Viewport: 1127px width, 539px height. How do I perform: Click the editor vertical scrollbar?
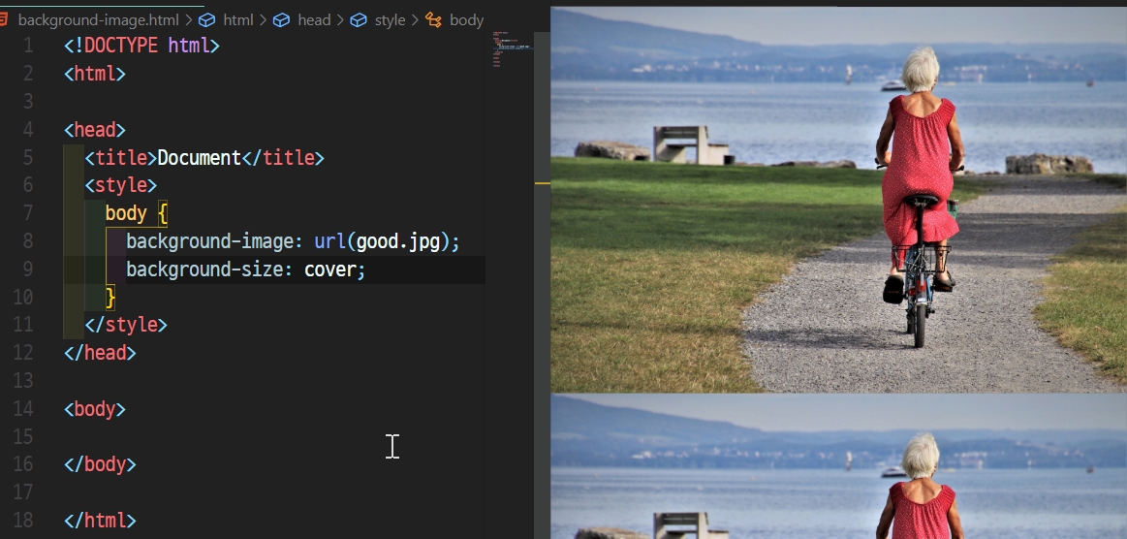(x=542, y=285)
